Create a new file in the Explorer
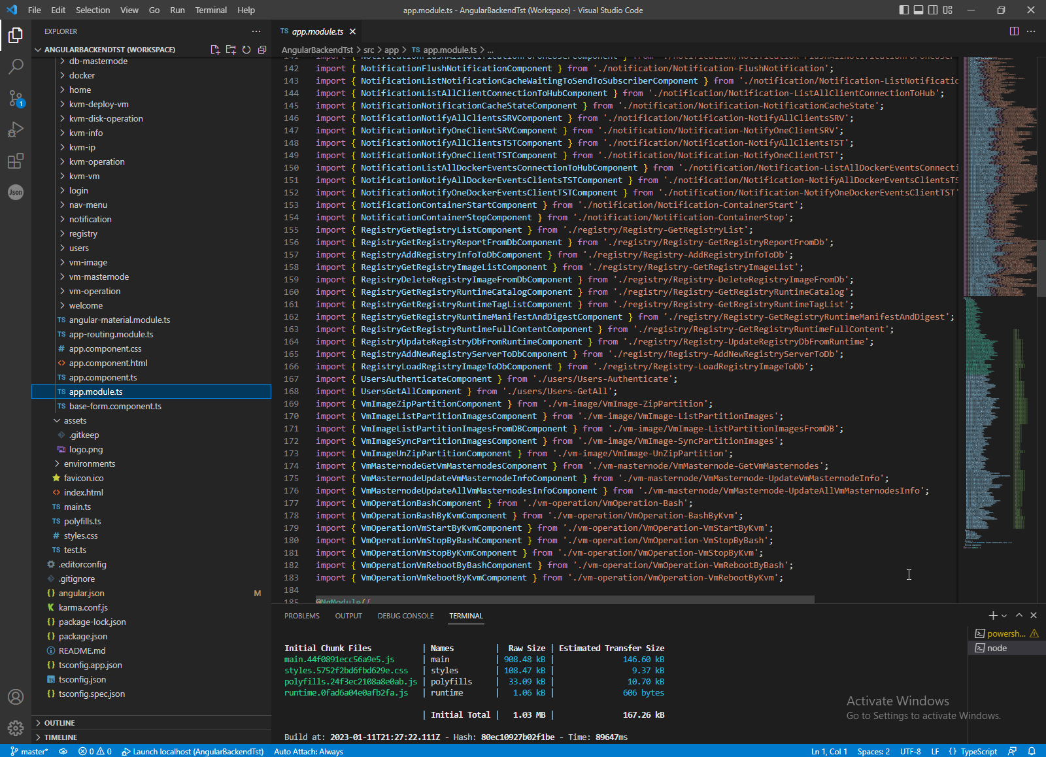Screen dimensions: 1046x757 [214, 49]
